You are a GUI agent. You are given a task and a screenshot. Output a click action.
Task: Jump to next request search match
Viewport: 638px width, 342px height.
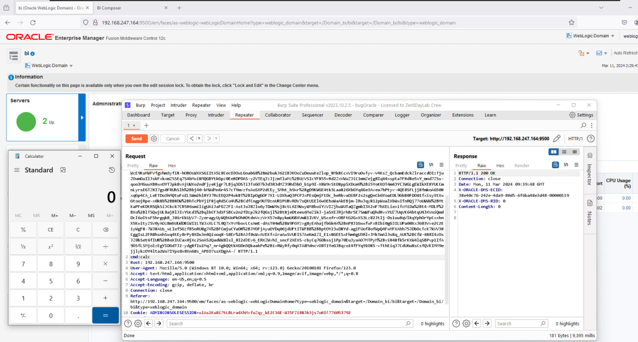(159, 324)
